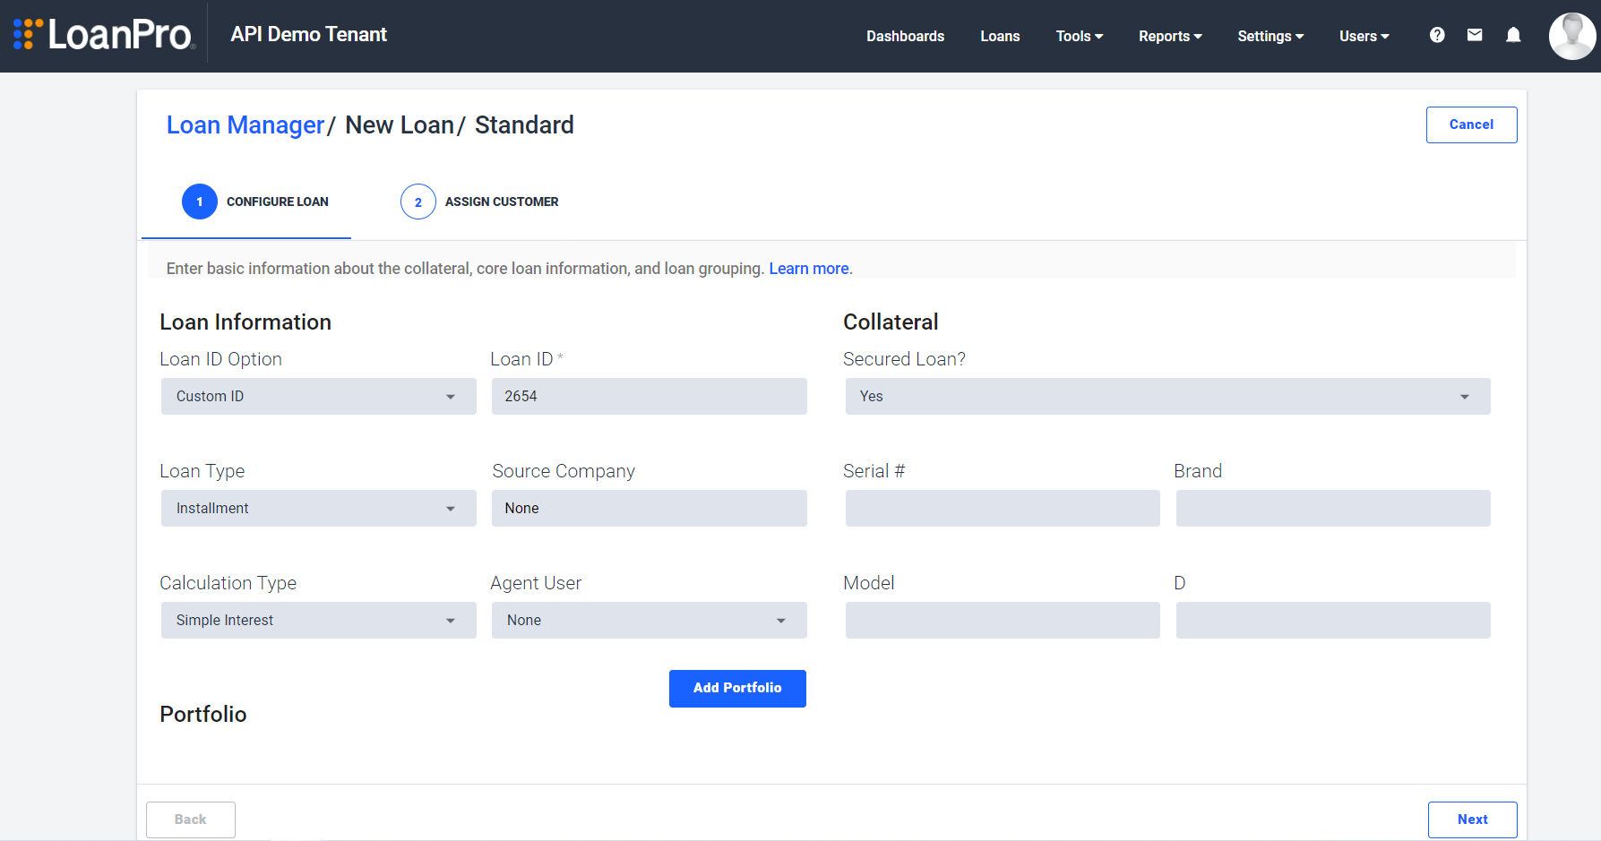Screen dimensions: 1601x841
Task: Click the LoanPro logo
Action: click(101, 34)
